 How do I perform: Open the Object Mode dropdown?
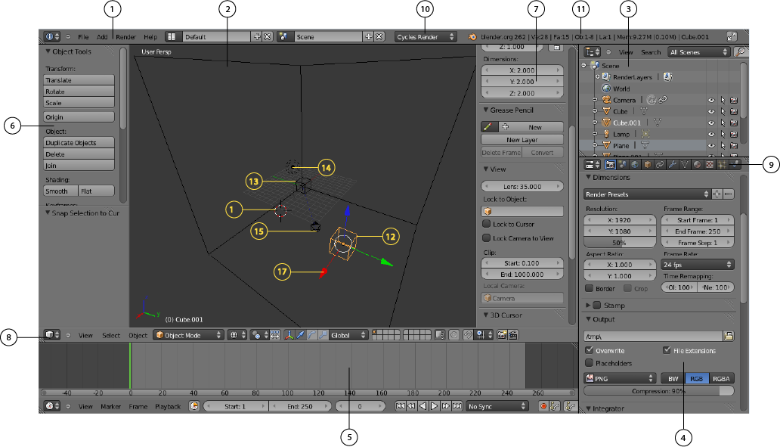tap(188, 336)
